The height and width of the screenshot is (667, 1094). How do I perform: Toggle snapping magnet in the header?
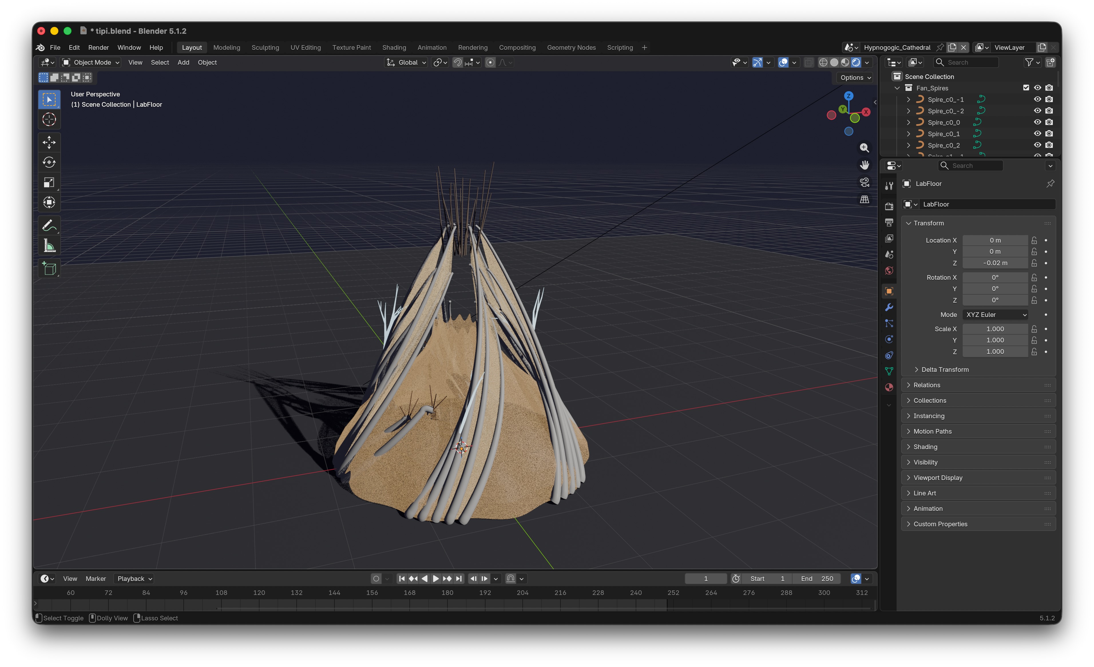457,63
